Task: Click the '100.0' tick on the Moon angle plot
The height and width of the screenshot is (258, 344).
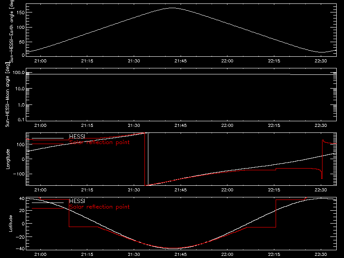Action: click(x=18, y=72)
